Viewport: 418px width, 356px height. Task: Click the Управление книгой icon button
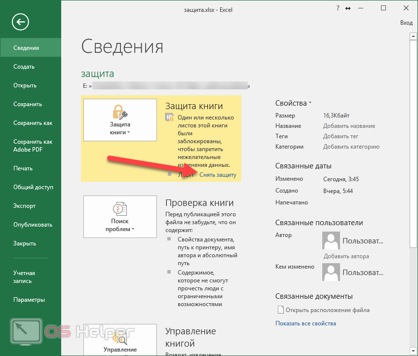120,341
